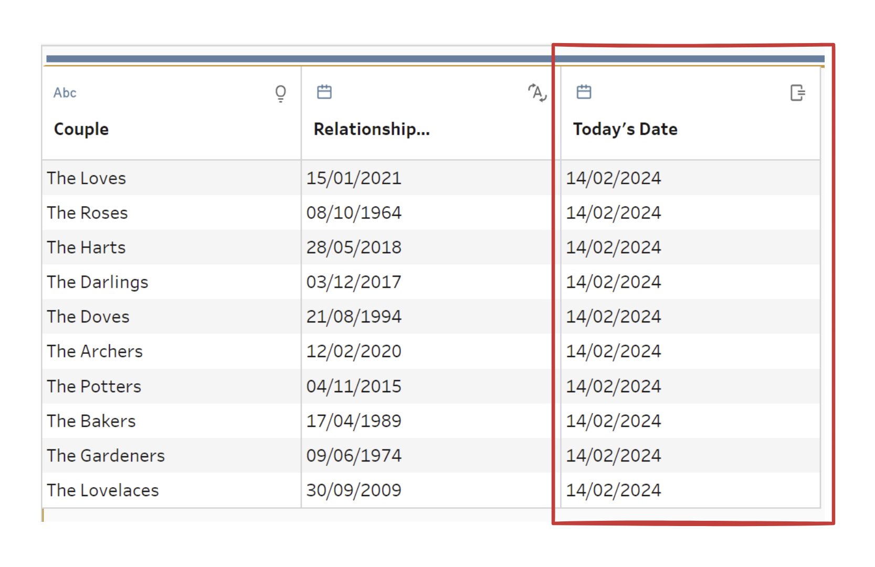Select the Couple column header name
The width and height of the screenshot is (875, 567).
click(81, 129)
